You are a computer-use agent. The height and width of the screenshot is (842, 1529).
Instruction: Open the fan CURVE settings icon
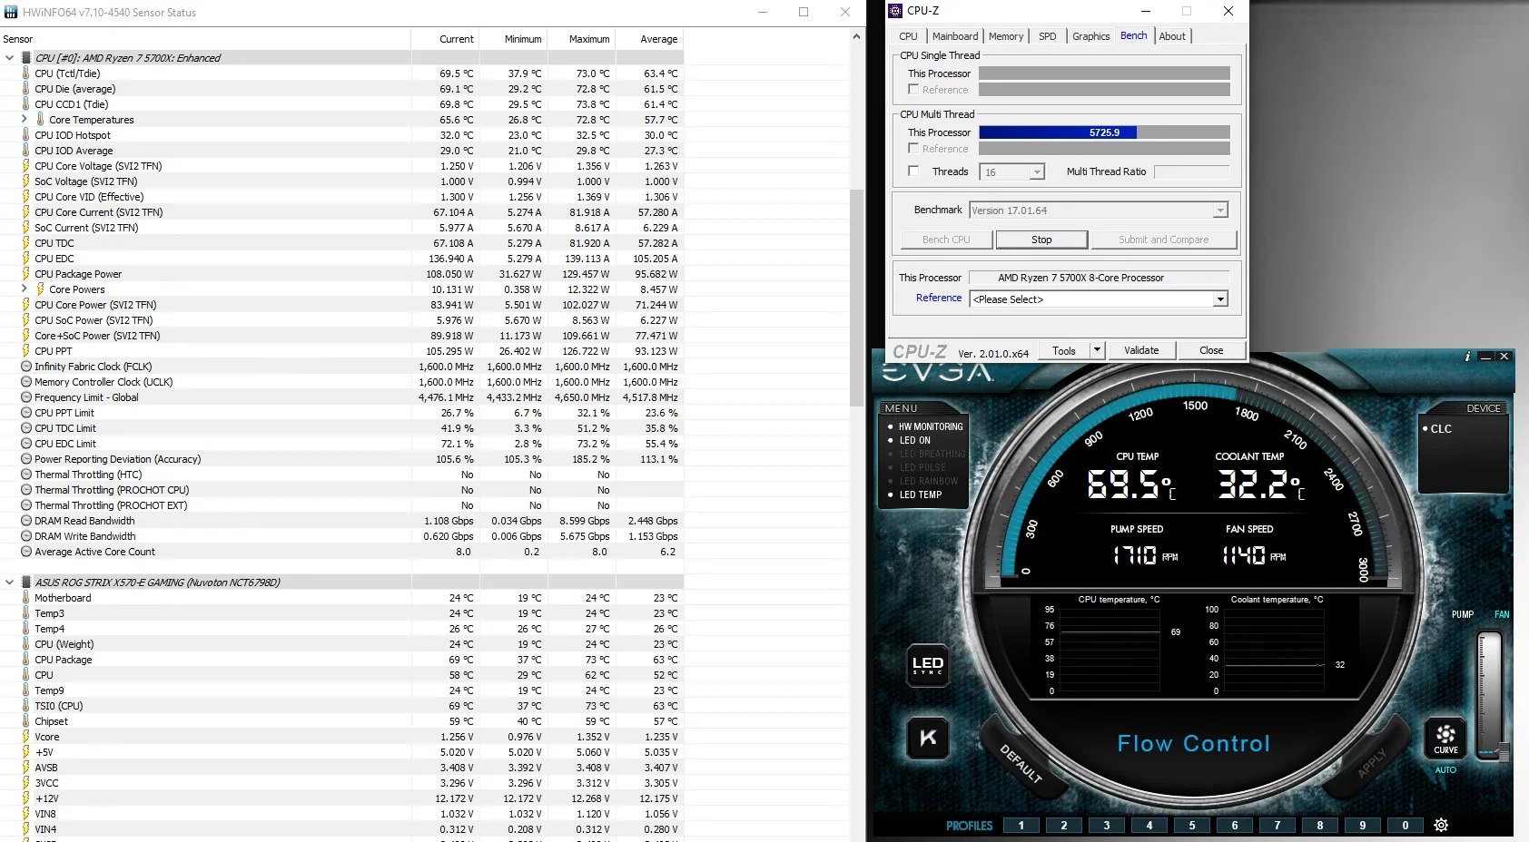point(1445,739)
